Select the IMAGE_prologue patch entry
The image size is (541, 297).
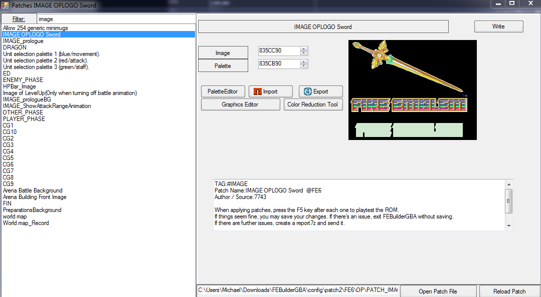point(23,41)
